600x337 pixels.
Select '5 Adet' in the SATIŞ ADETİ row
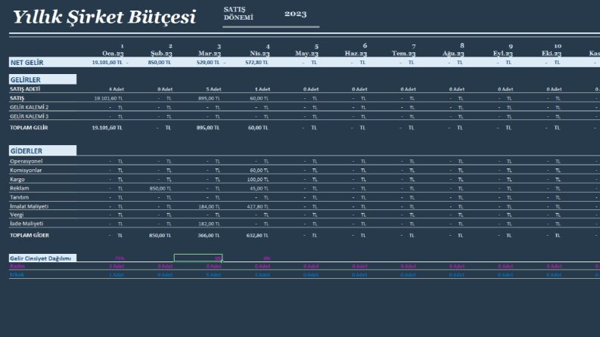(213, 89)
